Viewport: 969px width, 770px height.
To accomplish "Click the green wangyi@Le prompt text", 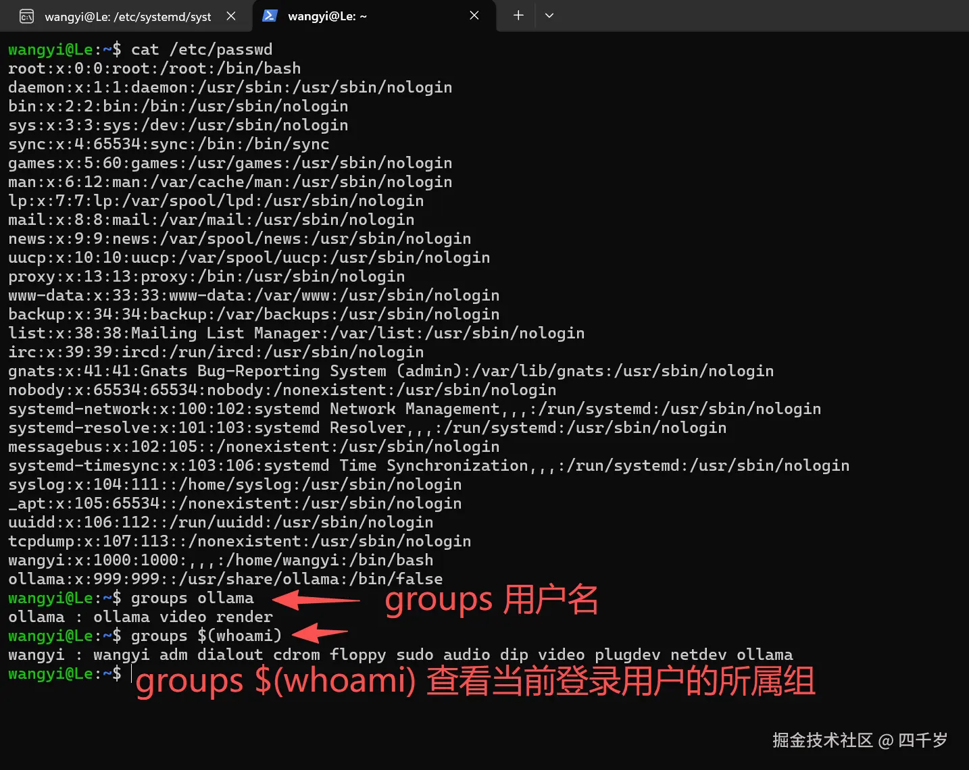I will click(51, 49).
